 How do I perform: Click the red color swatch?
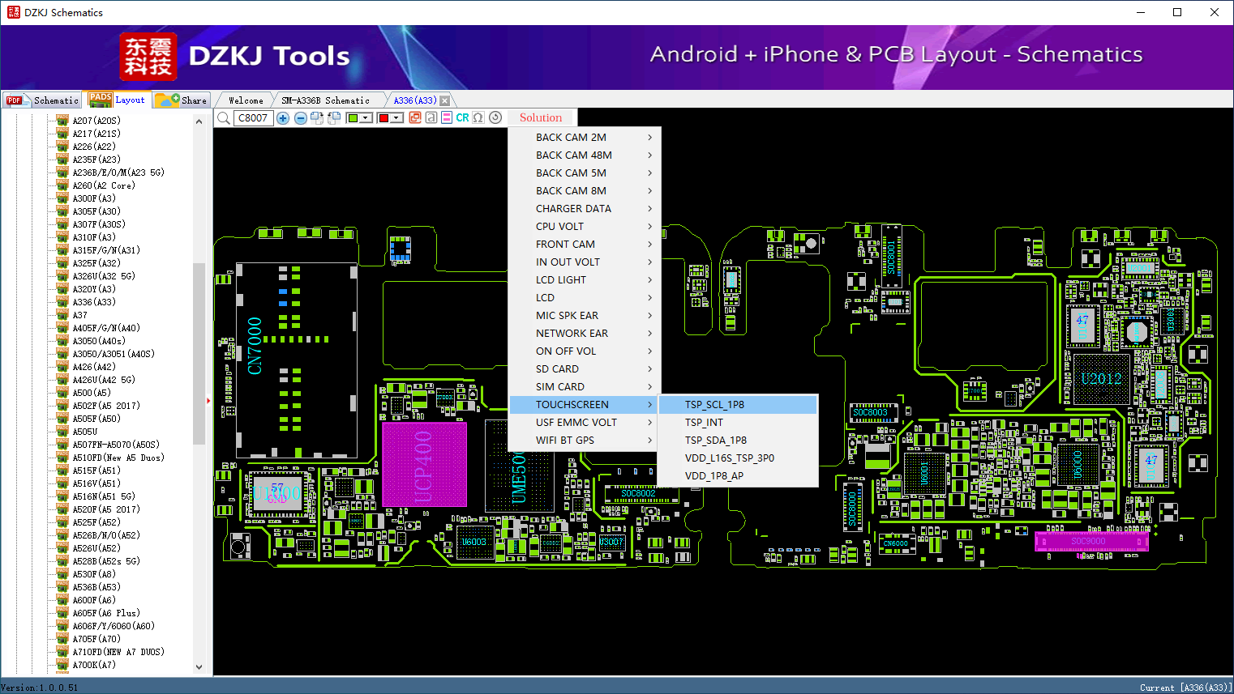click(383, 118)
